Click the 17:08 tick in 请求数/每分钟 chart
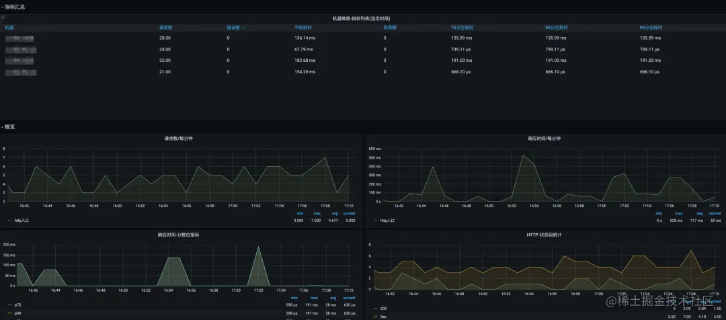The width and height of the screenshot is (726, 320). coord(325,206)
